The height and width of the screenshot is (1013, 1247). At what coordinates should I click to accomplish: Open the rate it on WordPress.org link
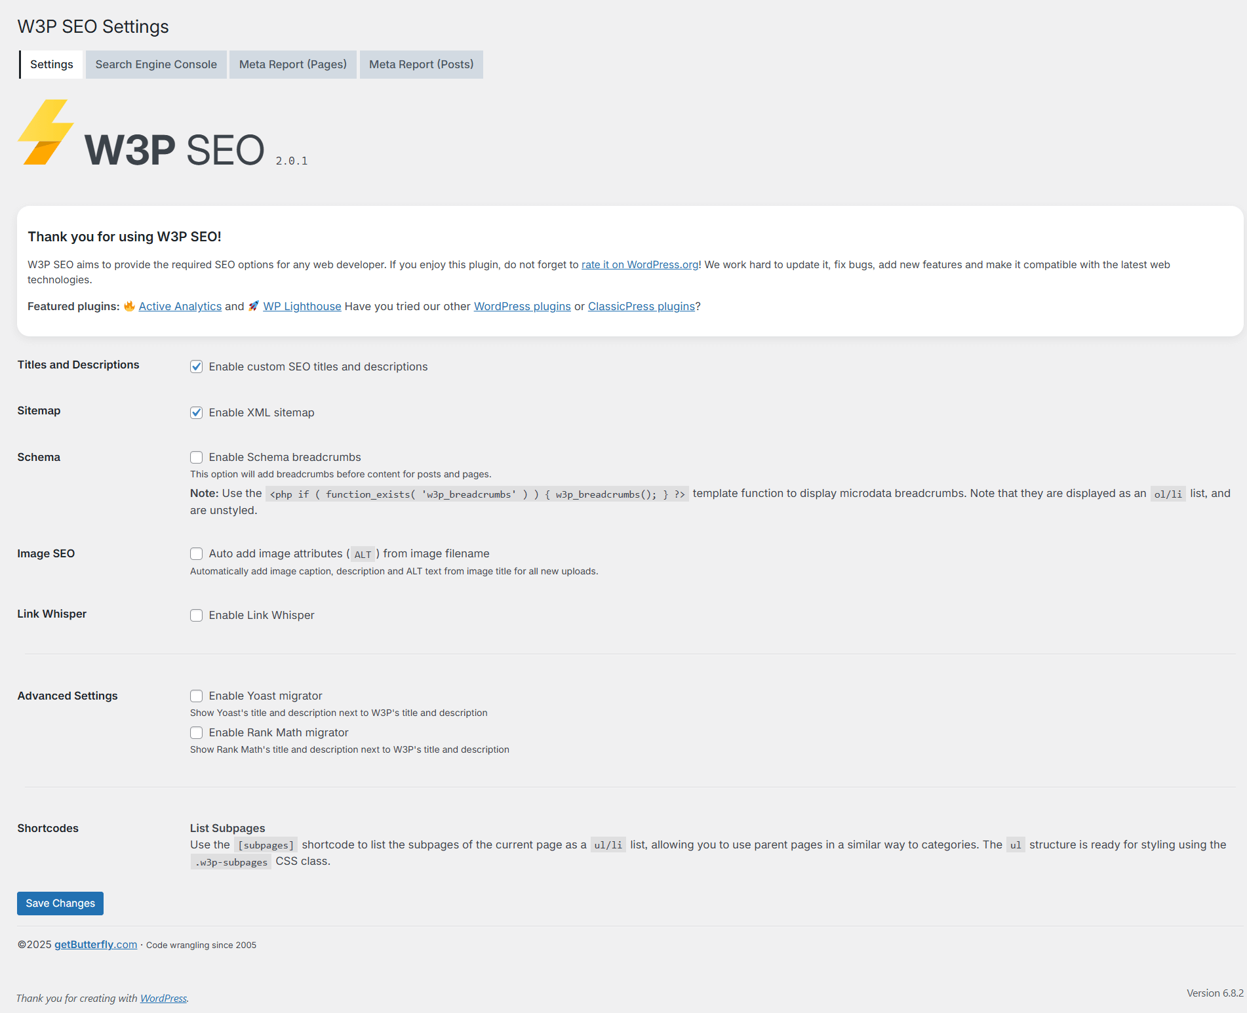click(639, 264)
